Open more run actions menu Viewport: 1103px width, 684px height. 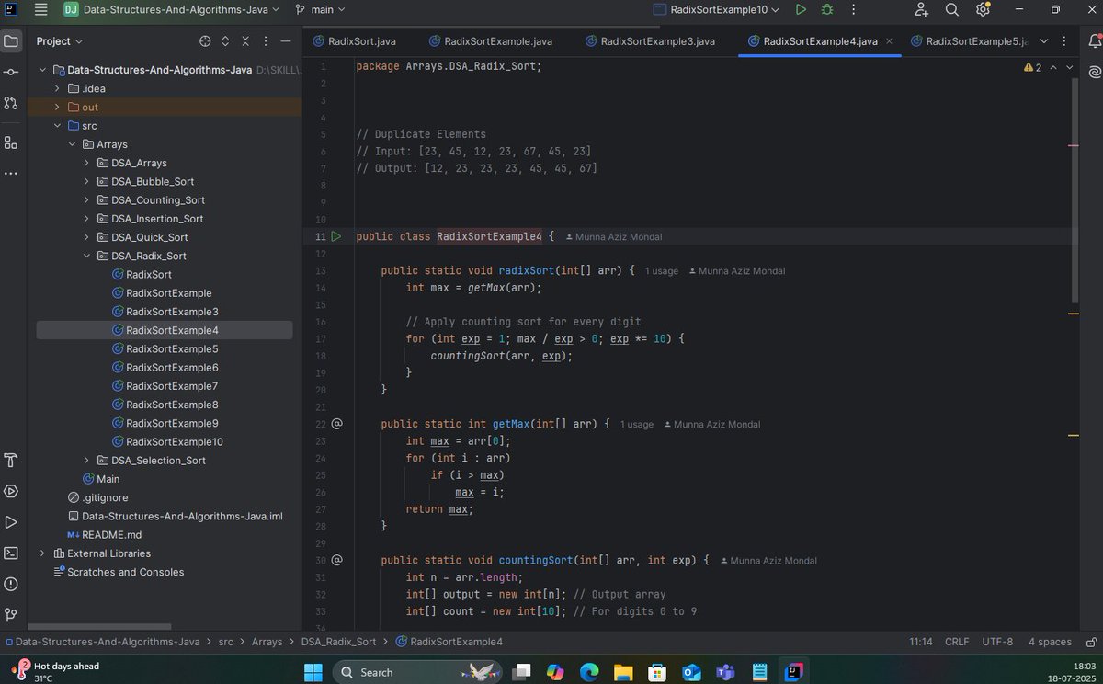coord(854,10)
